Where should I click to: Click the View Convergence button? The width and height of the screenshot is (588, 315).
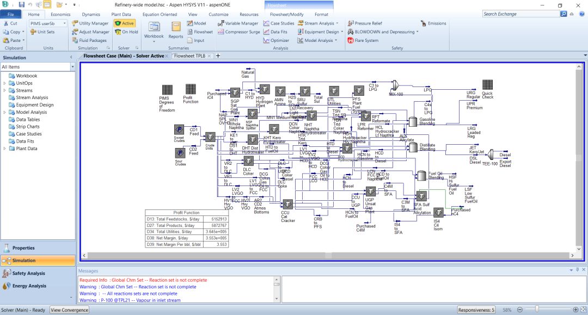click(x=69, y=310)
